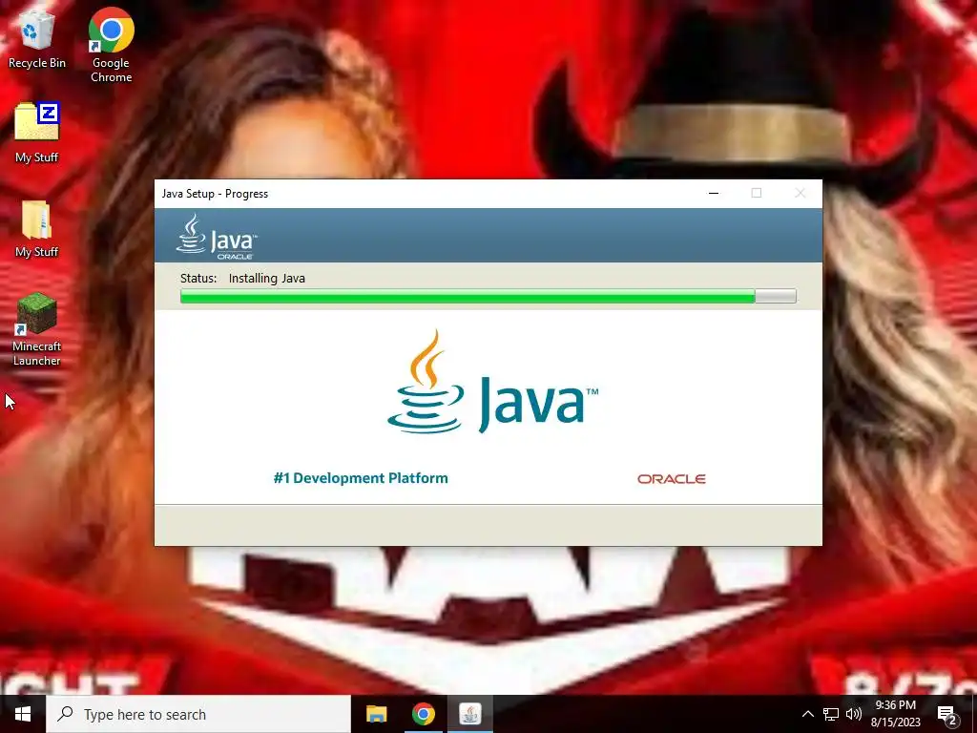Show hidden system tray icons
The height and width of the screenshot is (733, 977).
[x=807, y=714]
